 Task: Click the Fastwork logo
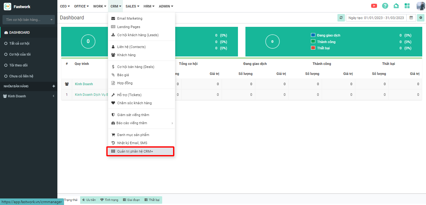pos(7,7)
